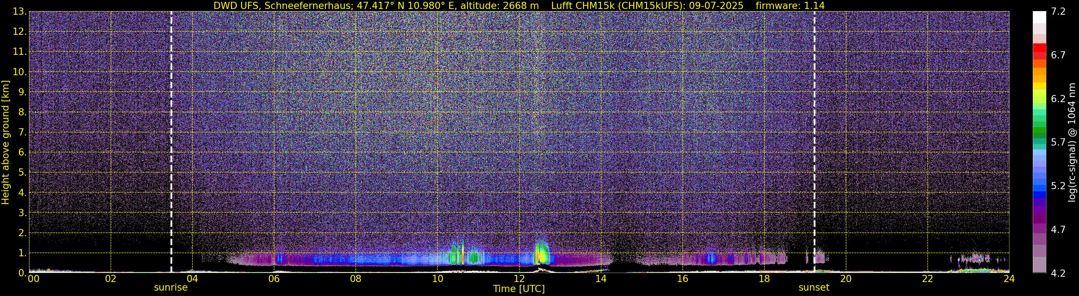Click the time tick label 20

point(846,279)
